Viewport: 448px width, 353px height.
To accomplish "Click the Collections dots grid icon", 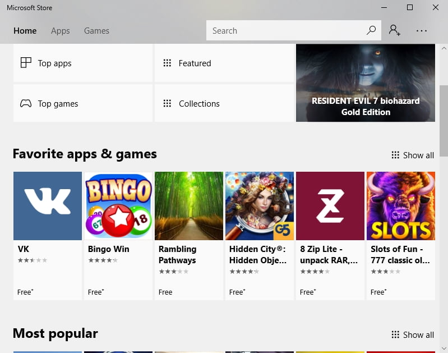I will coord(167,103).
